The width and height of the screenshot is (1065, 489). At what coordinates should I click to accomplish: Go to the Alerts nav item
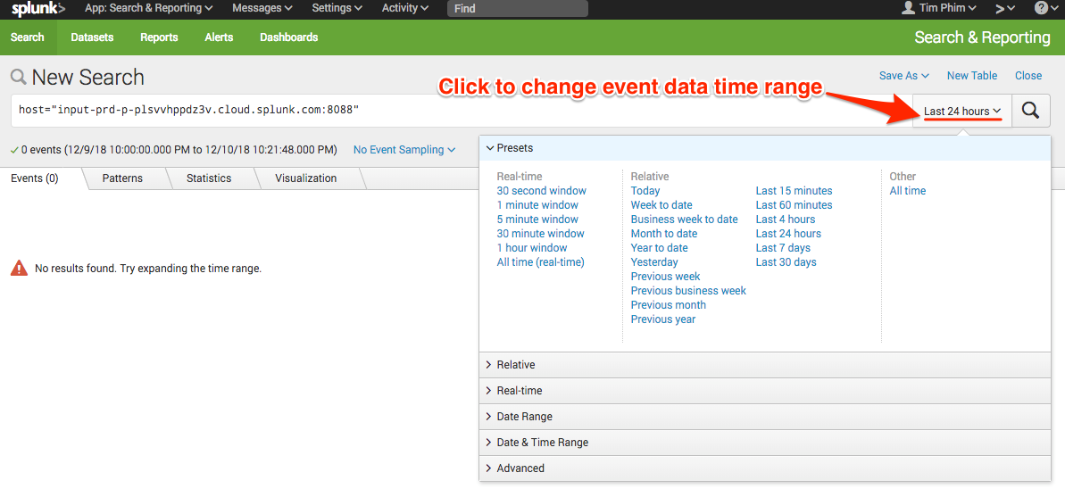click(219, 37)
